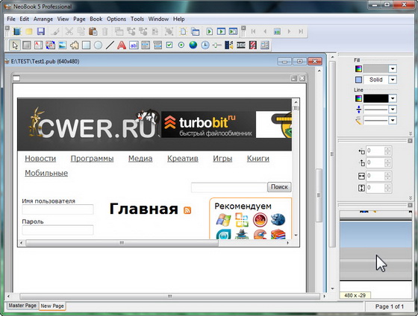Click the gray Fill color swatch
Image resolution: width=418 pixels, height=316 pixels.
coord(376,69)
